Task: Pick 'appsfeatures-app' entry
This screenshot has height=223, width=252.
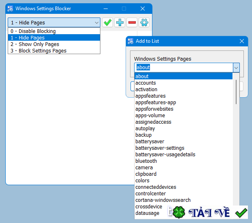Action: tap(183, 102)
